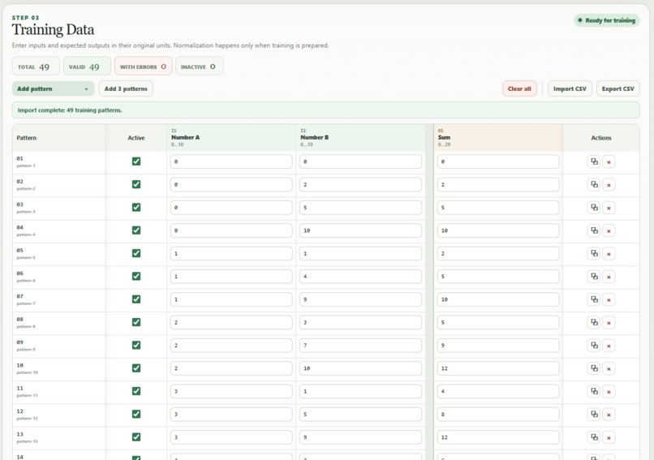This screenshot has height=460, width=654.
Task: Click the Ready for training status badge
Action: click(x=606, y=20)
